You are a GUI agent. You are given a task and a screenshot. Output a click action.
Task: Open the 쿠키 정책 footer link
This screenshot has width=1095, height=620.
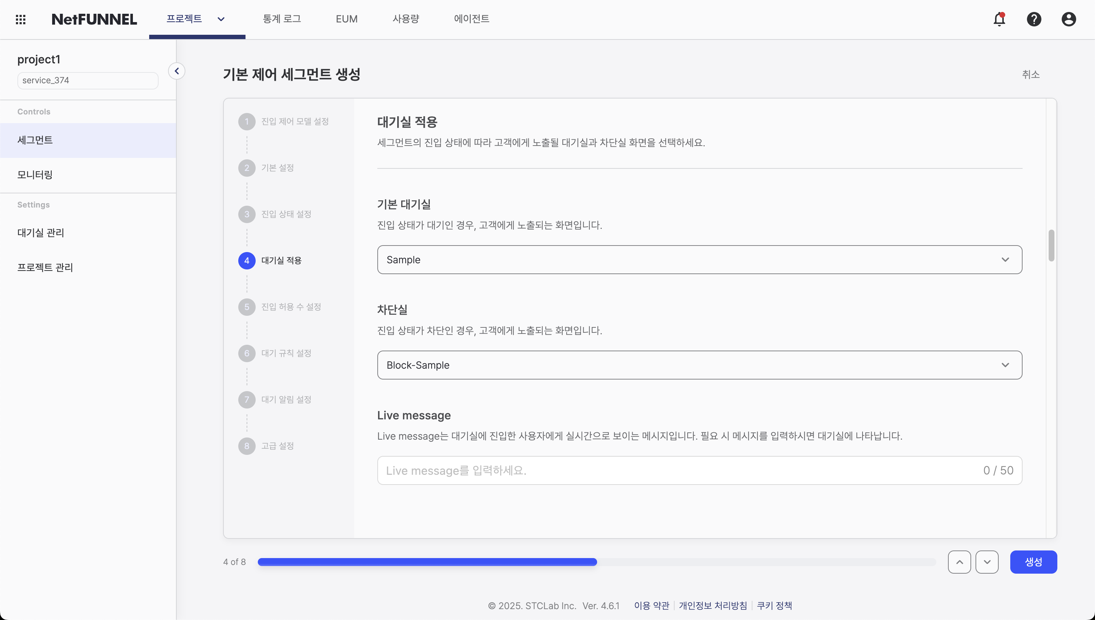click(x=775, y=605)
